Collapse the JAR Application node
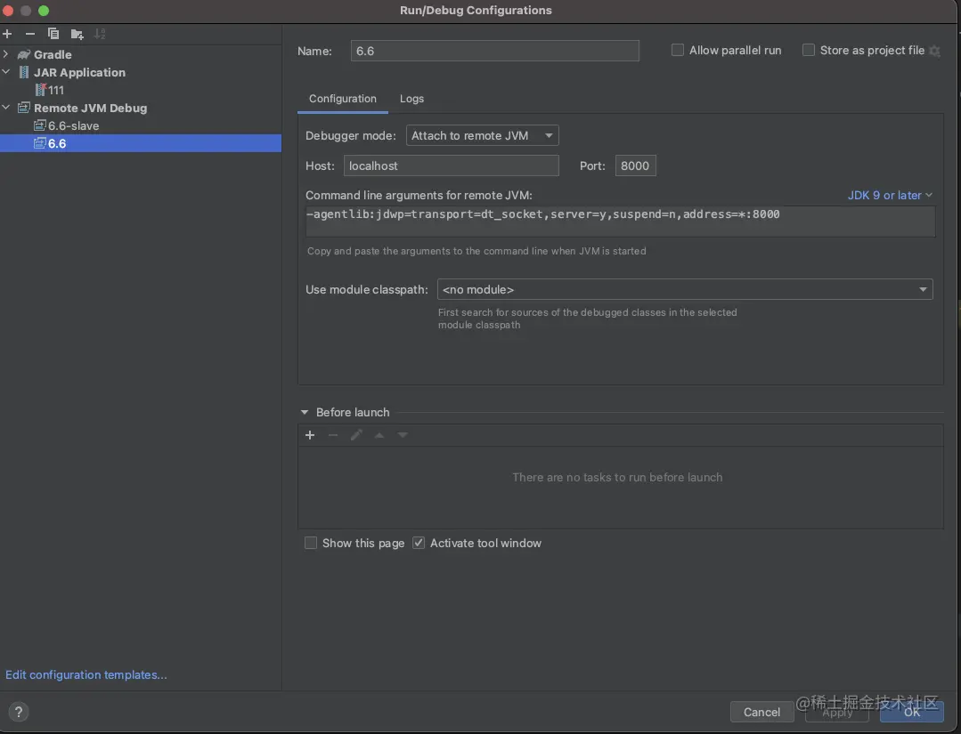The width and height of the screenshot is (961, 734). [6, 72]
